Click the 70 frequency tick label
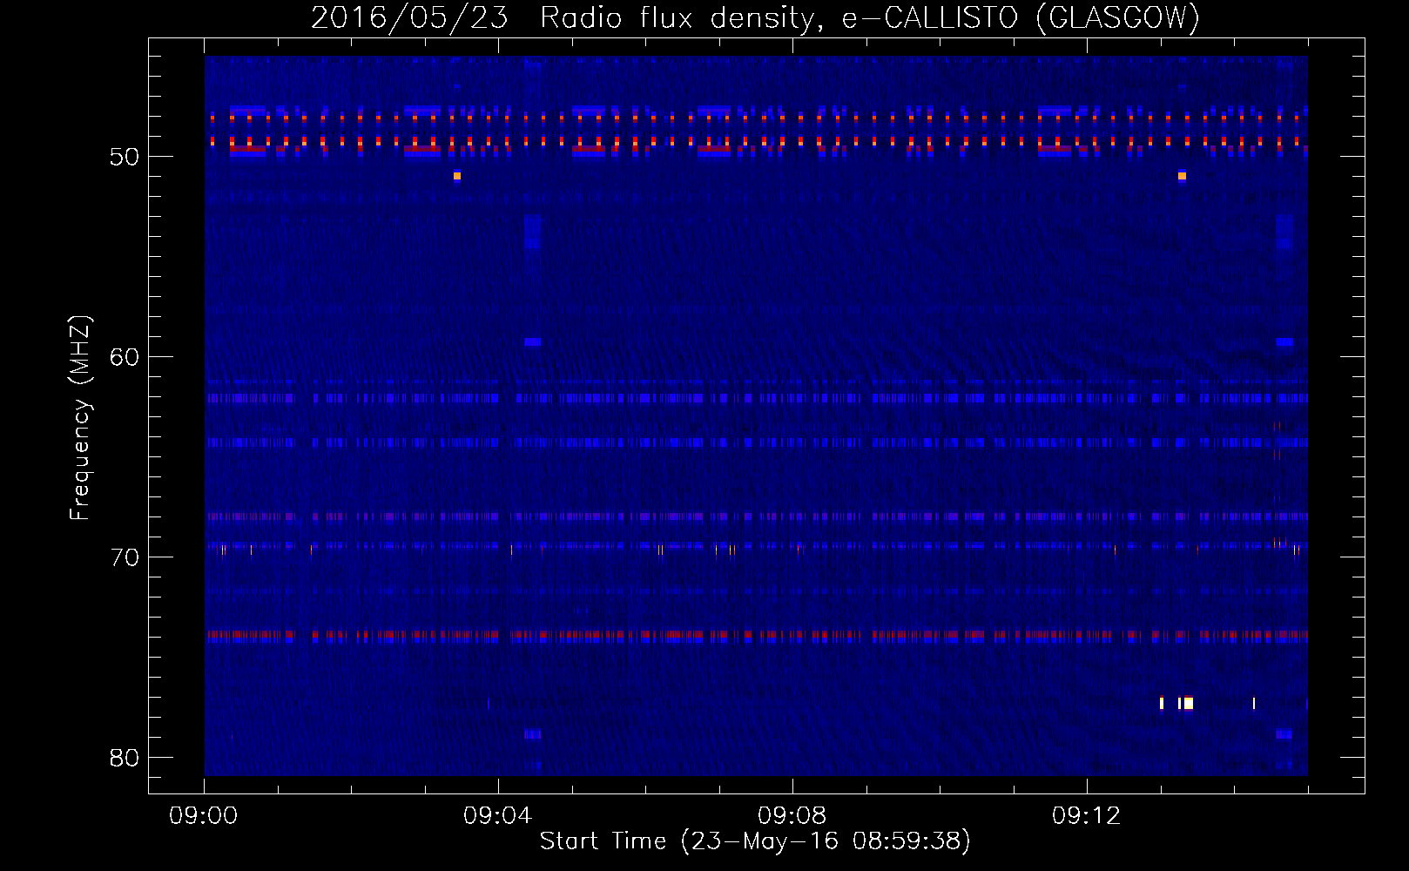 click(x=125, y=557)
